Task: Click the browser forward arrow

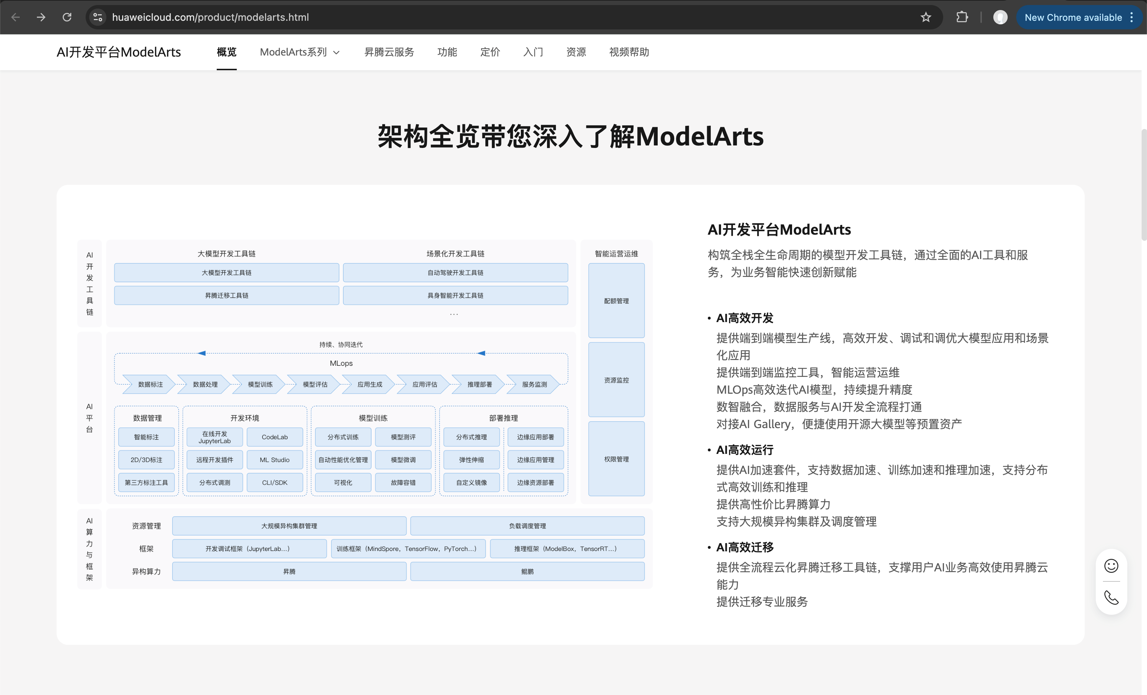Action: click(41, 17)
